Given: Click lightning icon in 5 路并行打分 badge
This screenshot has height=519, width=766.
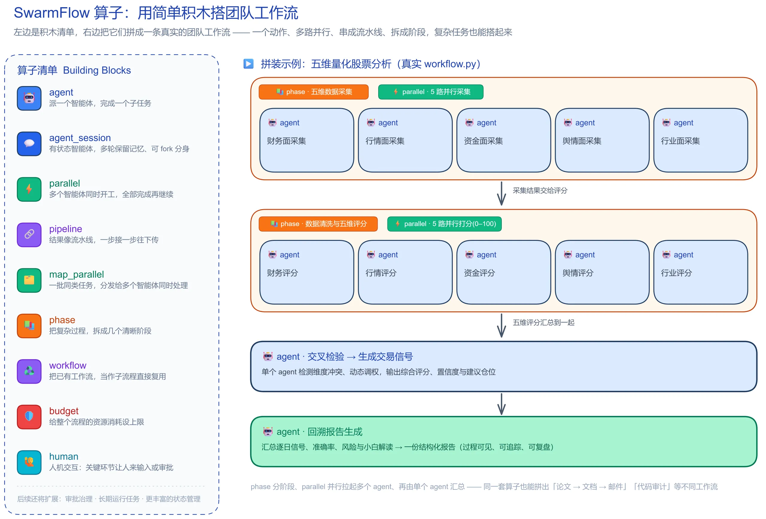Looking at the screenshot, I should pyautogui.click(x=397, y=223).
